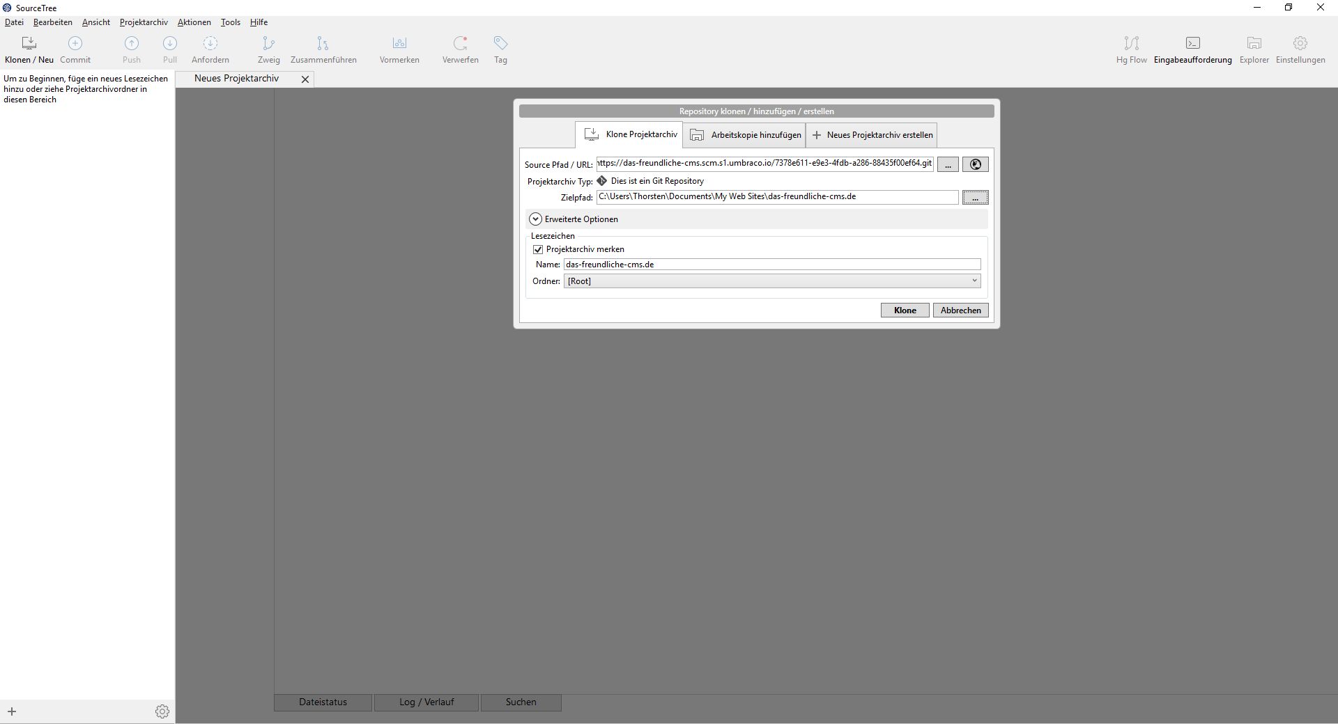Switch to Arbeitskopie hinzufügen tab

point(744,135)
